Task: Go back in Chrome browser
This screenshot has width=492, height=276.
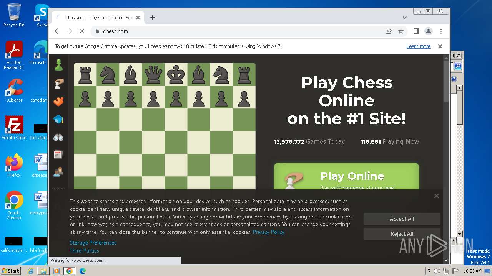Action: tap(57, 31)
